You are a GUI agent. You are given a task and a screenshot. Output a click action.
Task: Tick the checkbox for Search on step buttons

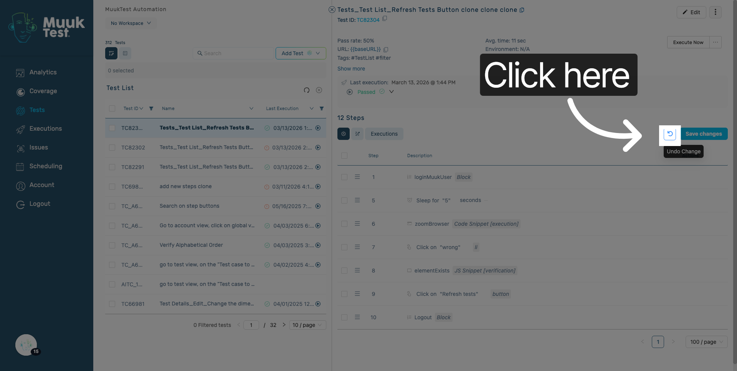pos(112,206)
